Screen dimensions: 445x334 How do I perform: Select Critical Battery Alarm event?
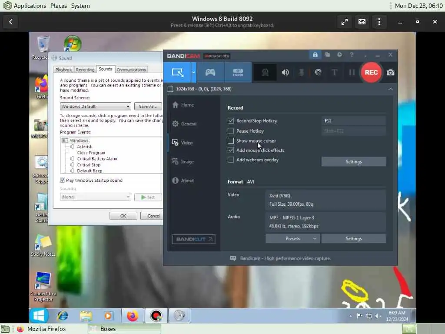coord(97,159)
